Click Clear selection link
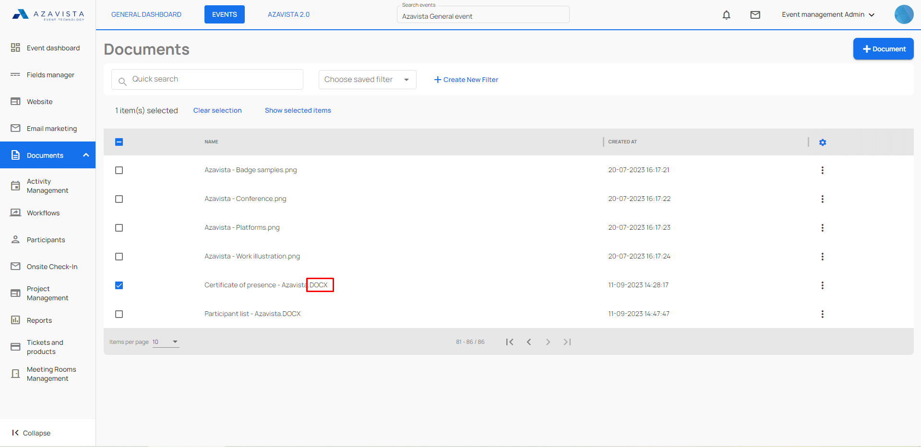The image size is (921, 447). coord(217,110)
